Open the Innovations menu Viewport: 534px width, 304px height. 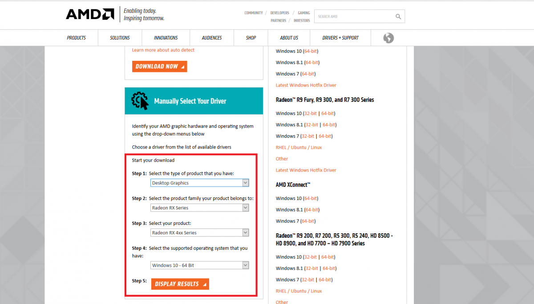pyautogui.click(x=166, y=38)
